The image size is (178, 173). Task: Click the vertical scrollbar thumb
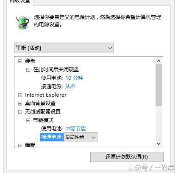[x=159, y=85]
